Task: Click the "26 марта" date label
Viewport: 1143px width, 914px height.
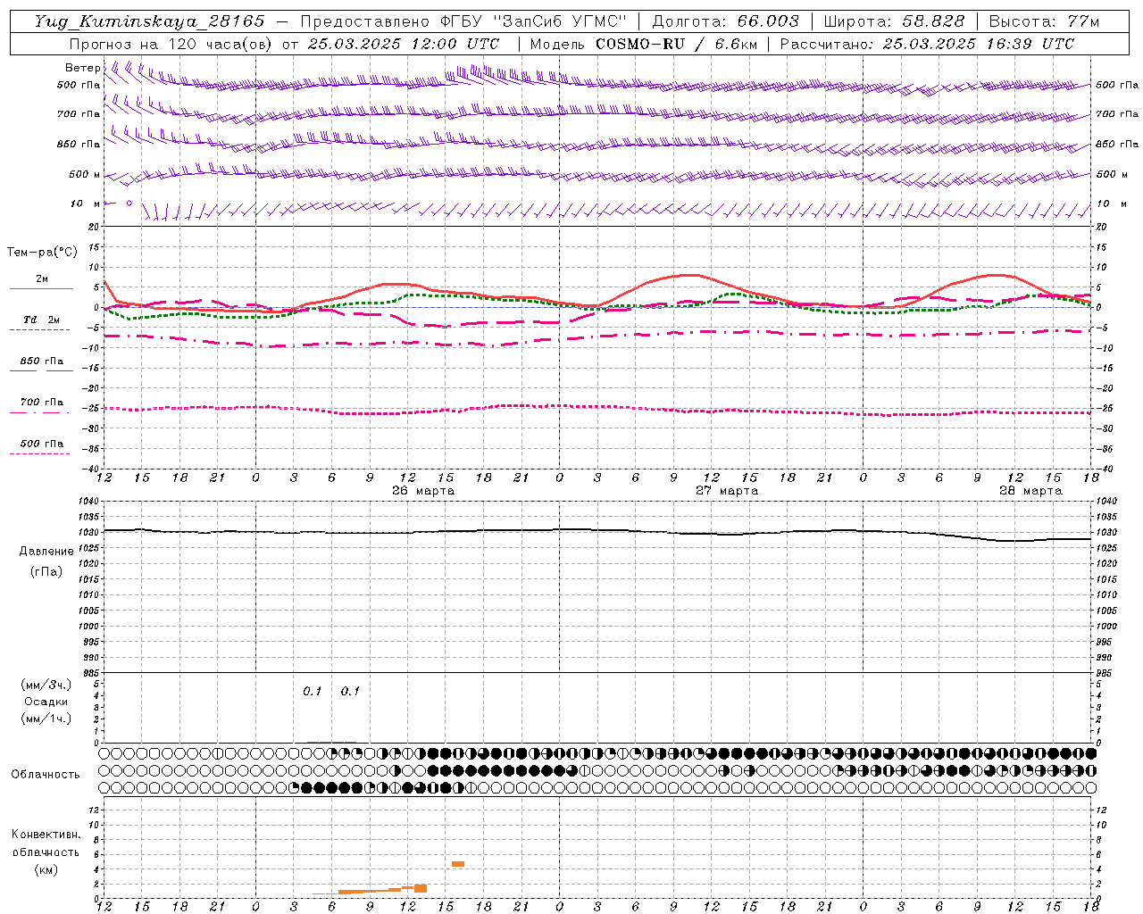Action: click(423, 491)
